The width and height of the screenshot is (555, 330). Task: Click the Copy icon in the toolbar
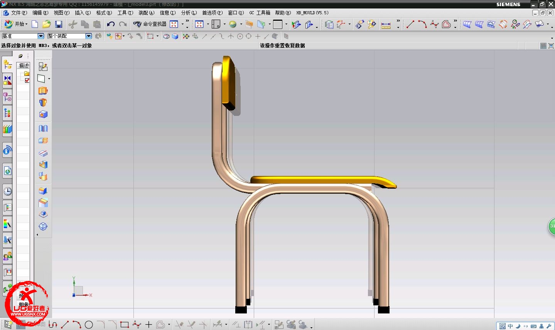click(85, 24)
